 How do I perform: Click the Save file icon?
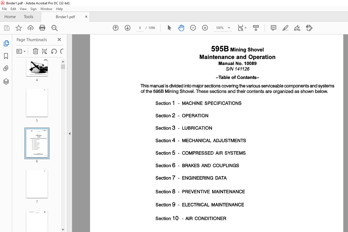[x=7, y=28]
